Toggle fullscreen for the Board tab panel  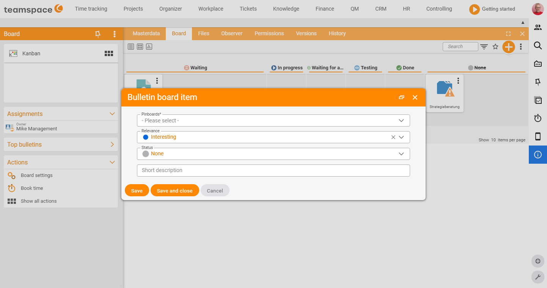(x=508, y=34)
